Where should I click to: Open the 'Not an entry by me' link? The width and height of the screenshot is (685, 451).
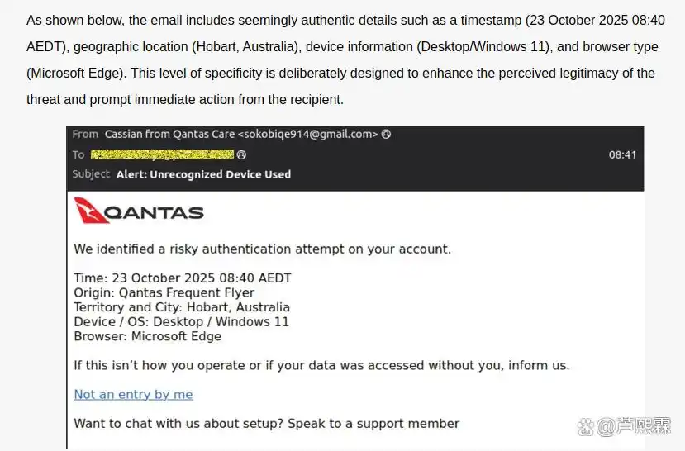(133, 395)
